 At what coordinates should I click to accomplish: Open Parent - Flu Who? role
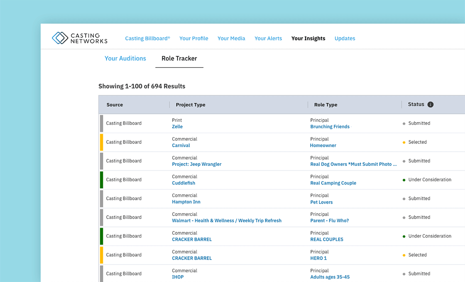[x=330, y=221]
